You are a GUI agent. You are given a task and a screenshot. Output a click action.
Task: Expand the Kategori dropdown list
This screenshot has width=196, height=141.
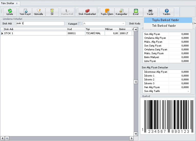point(123,24)
